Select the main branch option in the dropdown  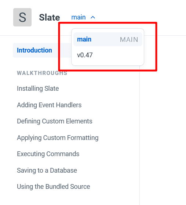pos(108,39)
